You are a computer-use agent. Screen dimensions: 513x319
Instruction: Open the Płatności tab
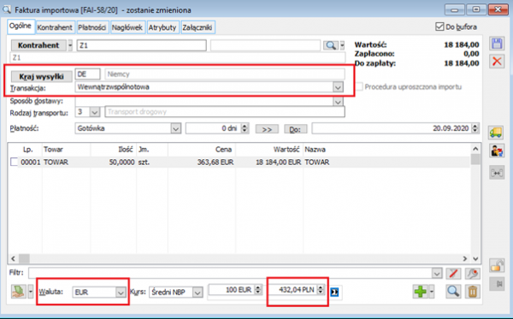click(x=92, y=27)
